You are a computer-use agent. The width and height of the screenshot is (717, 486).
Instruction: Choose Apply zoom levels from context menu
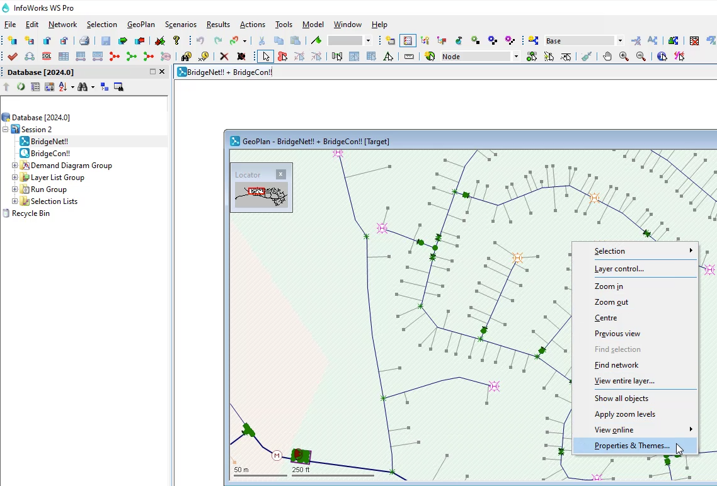[x=635, y=414]
